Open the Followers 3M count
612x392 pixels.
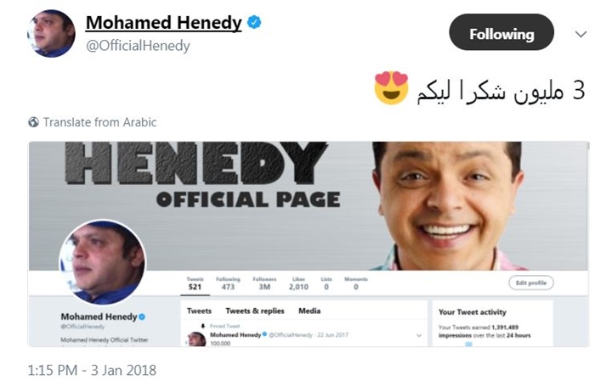click(264, 283)
